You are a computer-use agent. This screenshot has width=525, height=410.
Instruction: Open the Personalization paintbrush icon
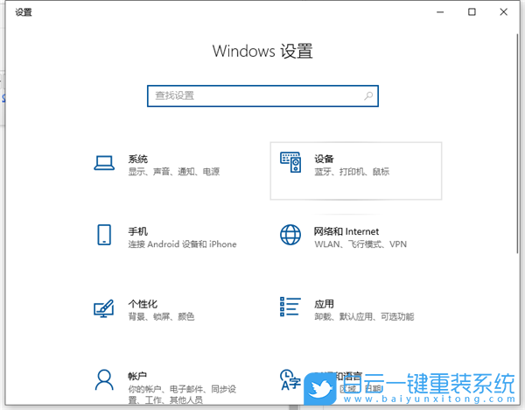click(104, 308)
